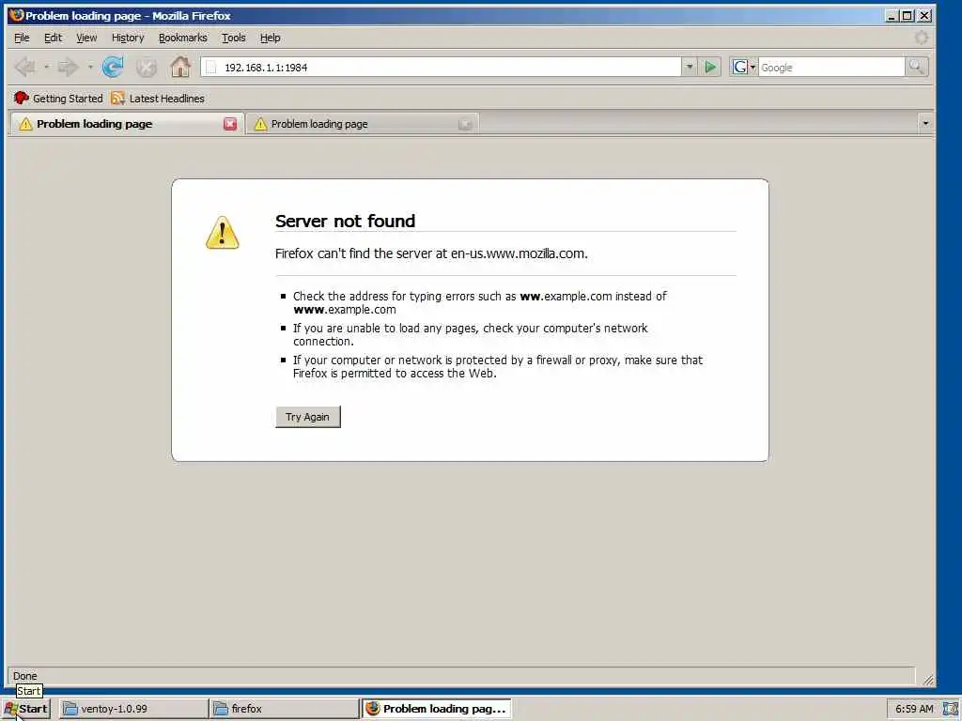Image resolution: width=962 pixels, height=721 pixels.
Task: Click the Stop loading icon
Action: (146, 68)
